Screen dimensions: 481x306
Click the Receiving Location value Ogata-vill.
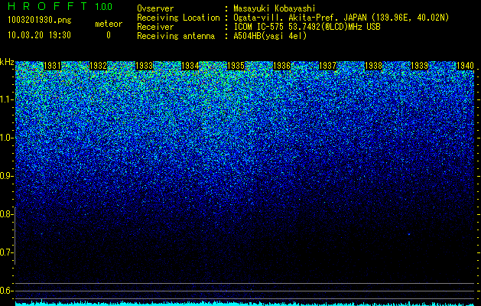(341, 18)
